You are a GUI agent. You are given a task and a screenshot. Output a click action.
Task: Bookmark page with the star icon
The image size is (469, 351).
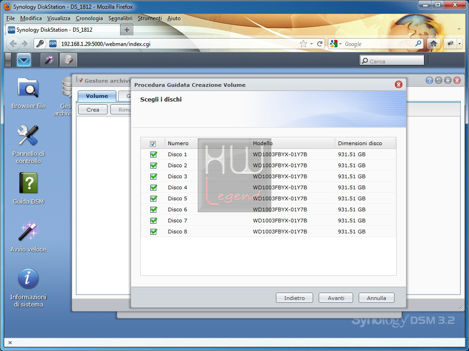[303, 44]
